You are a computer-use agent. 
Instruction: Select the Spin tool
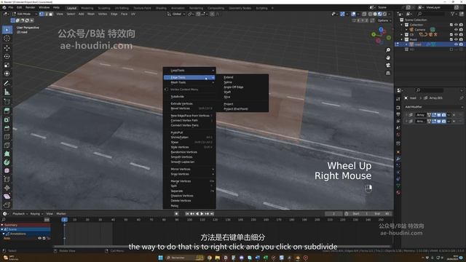(7, 162)
